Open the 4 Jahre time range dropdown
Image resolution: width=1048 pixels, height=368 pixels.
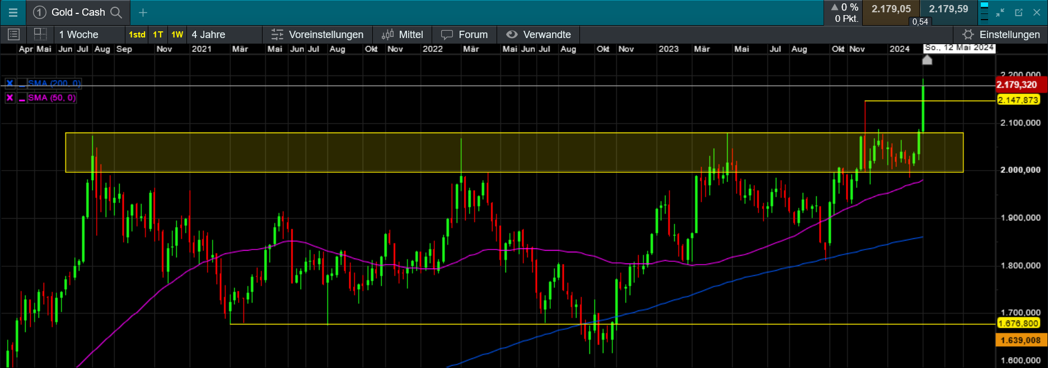[224, 35]
